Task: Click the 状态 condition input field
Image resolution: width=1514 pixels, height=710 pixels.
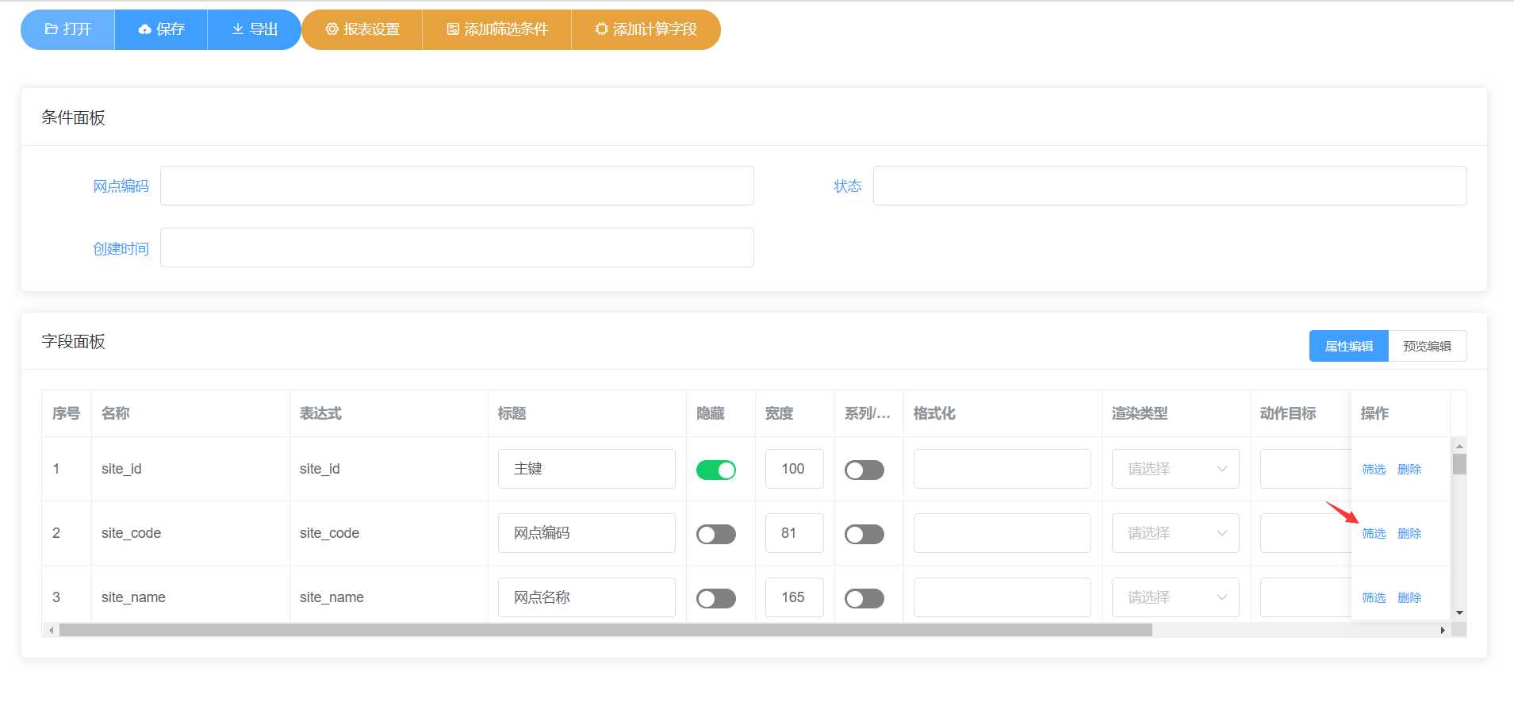Action: 1170,186
